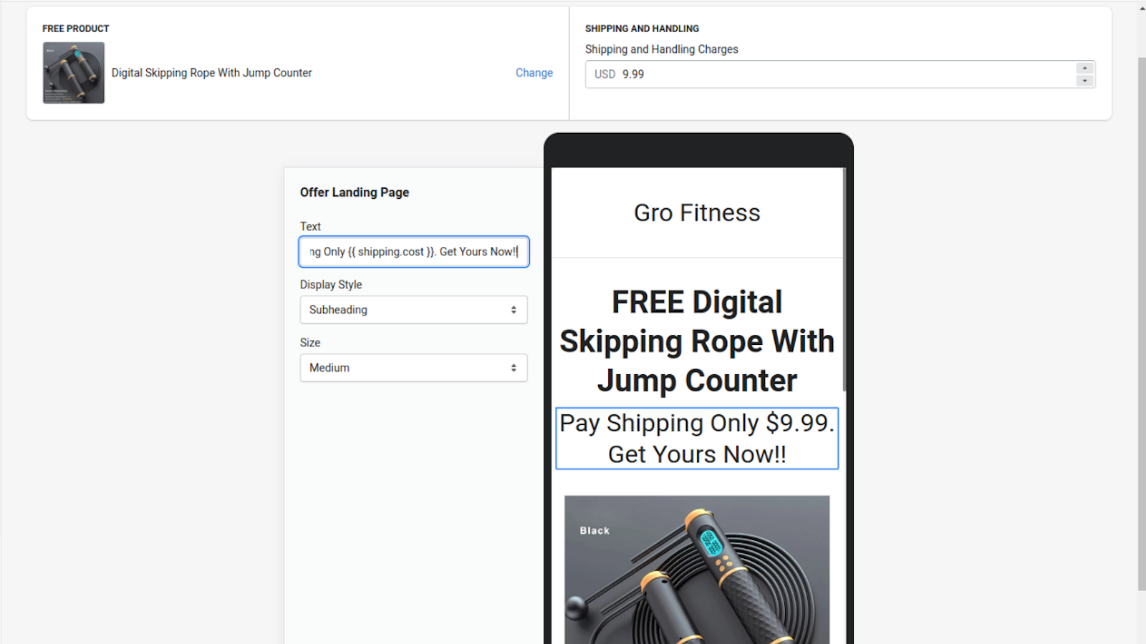
Task: Click inside the offer Text input field
Action: [413, 251]
